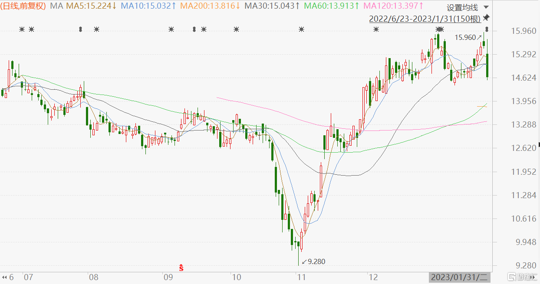The width and height of the screenshot is (540, 284).
Task: Click the 09 month label on the time axis
Action: [x=168, y=277]
